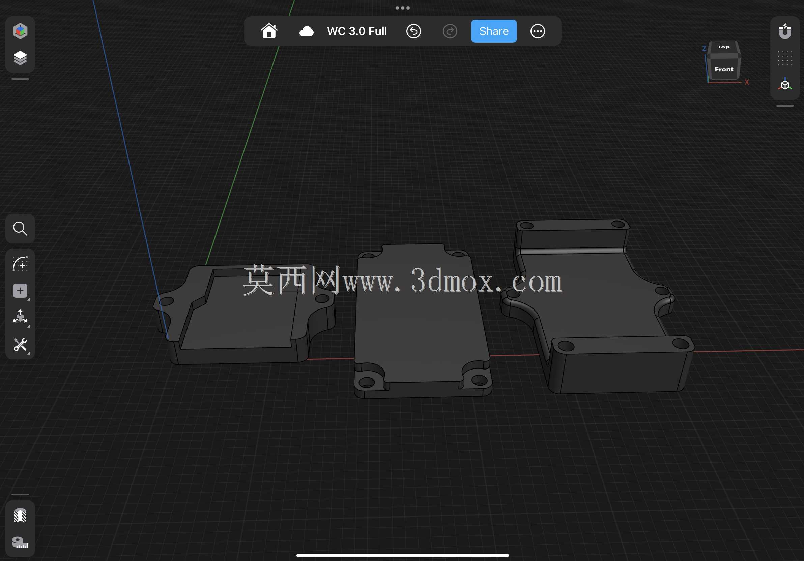Image resolution: width=804 pixels, height=561 pixels.
Task: Open the top three-dot multitasking menu
Action: [402, 8]
